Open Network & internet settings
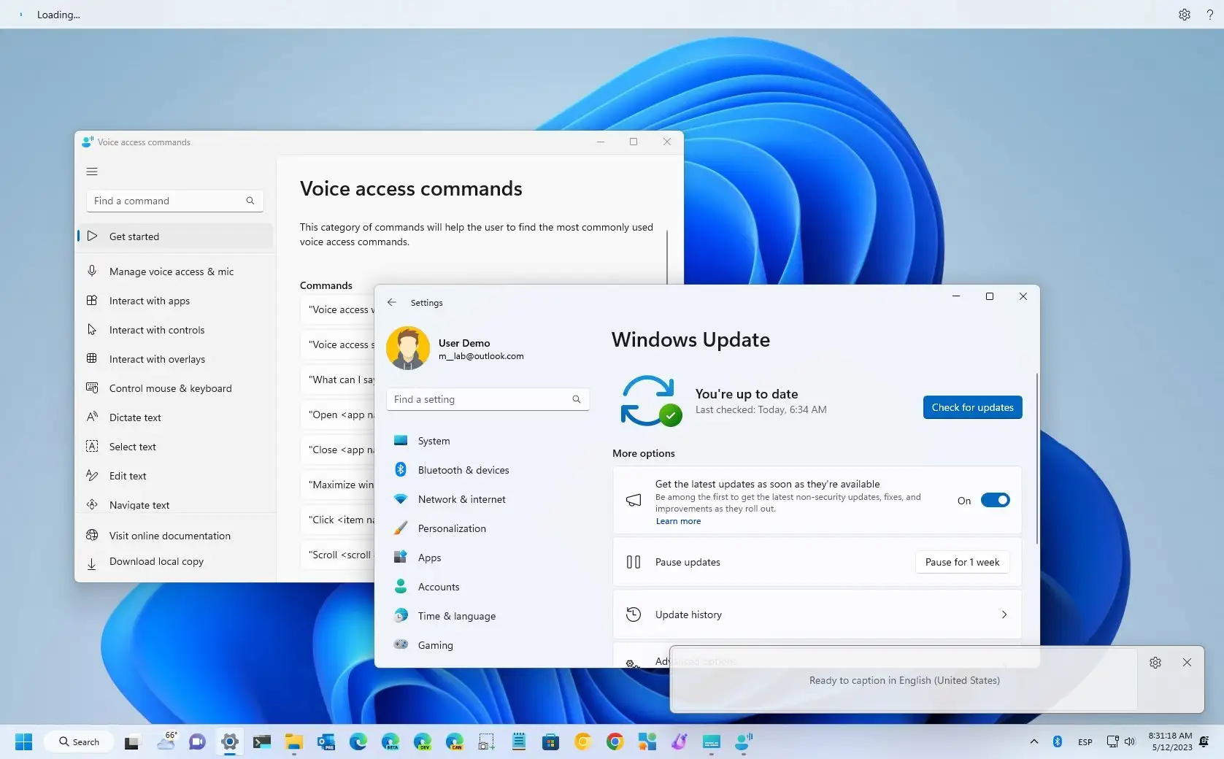 click(x=488, y=499)
